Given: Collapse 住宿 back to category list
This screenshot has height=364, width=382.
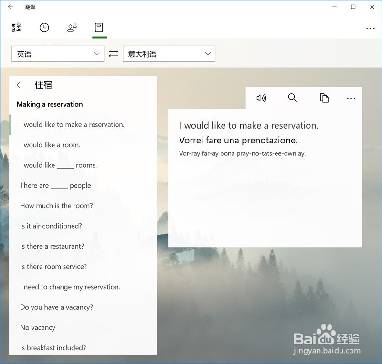Looking at the screenshot, I should (18, 85).
